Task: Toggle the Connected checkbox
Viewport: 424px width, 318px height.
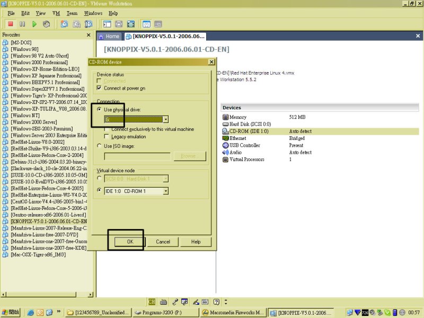Action: [x=99, y=81]
